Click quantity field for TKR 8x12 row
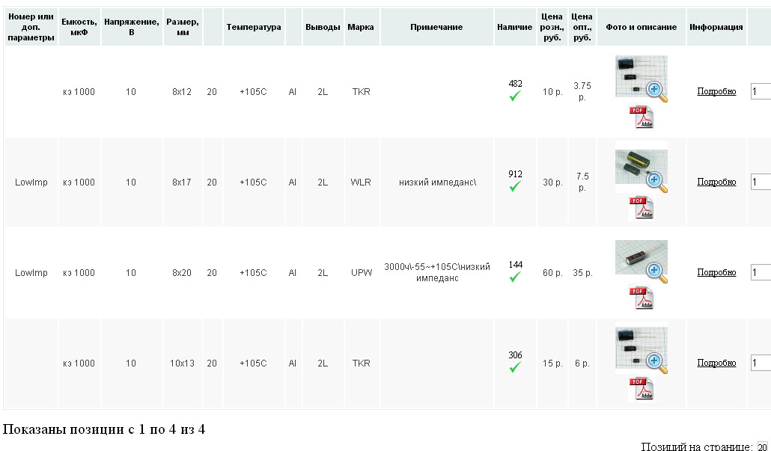This screenshot has height=451, width=771. coord(760,92)
